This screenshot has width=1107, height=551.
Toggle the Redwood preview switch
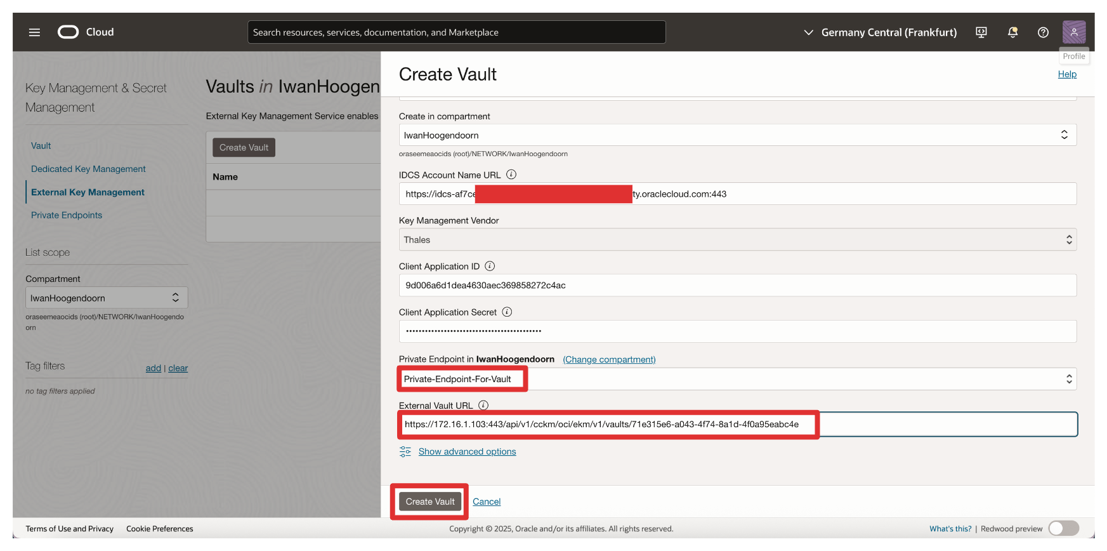[1063, 528]
